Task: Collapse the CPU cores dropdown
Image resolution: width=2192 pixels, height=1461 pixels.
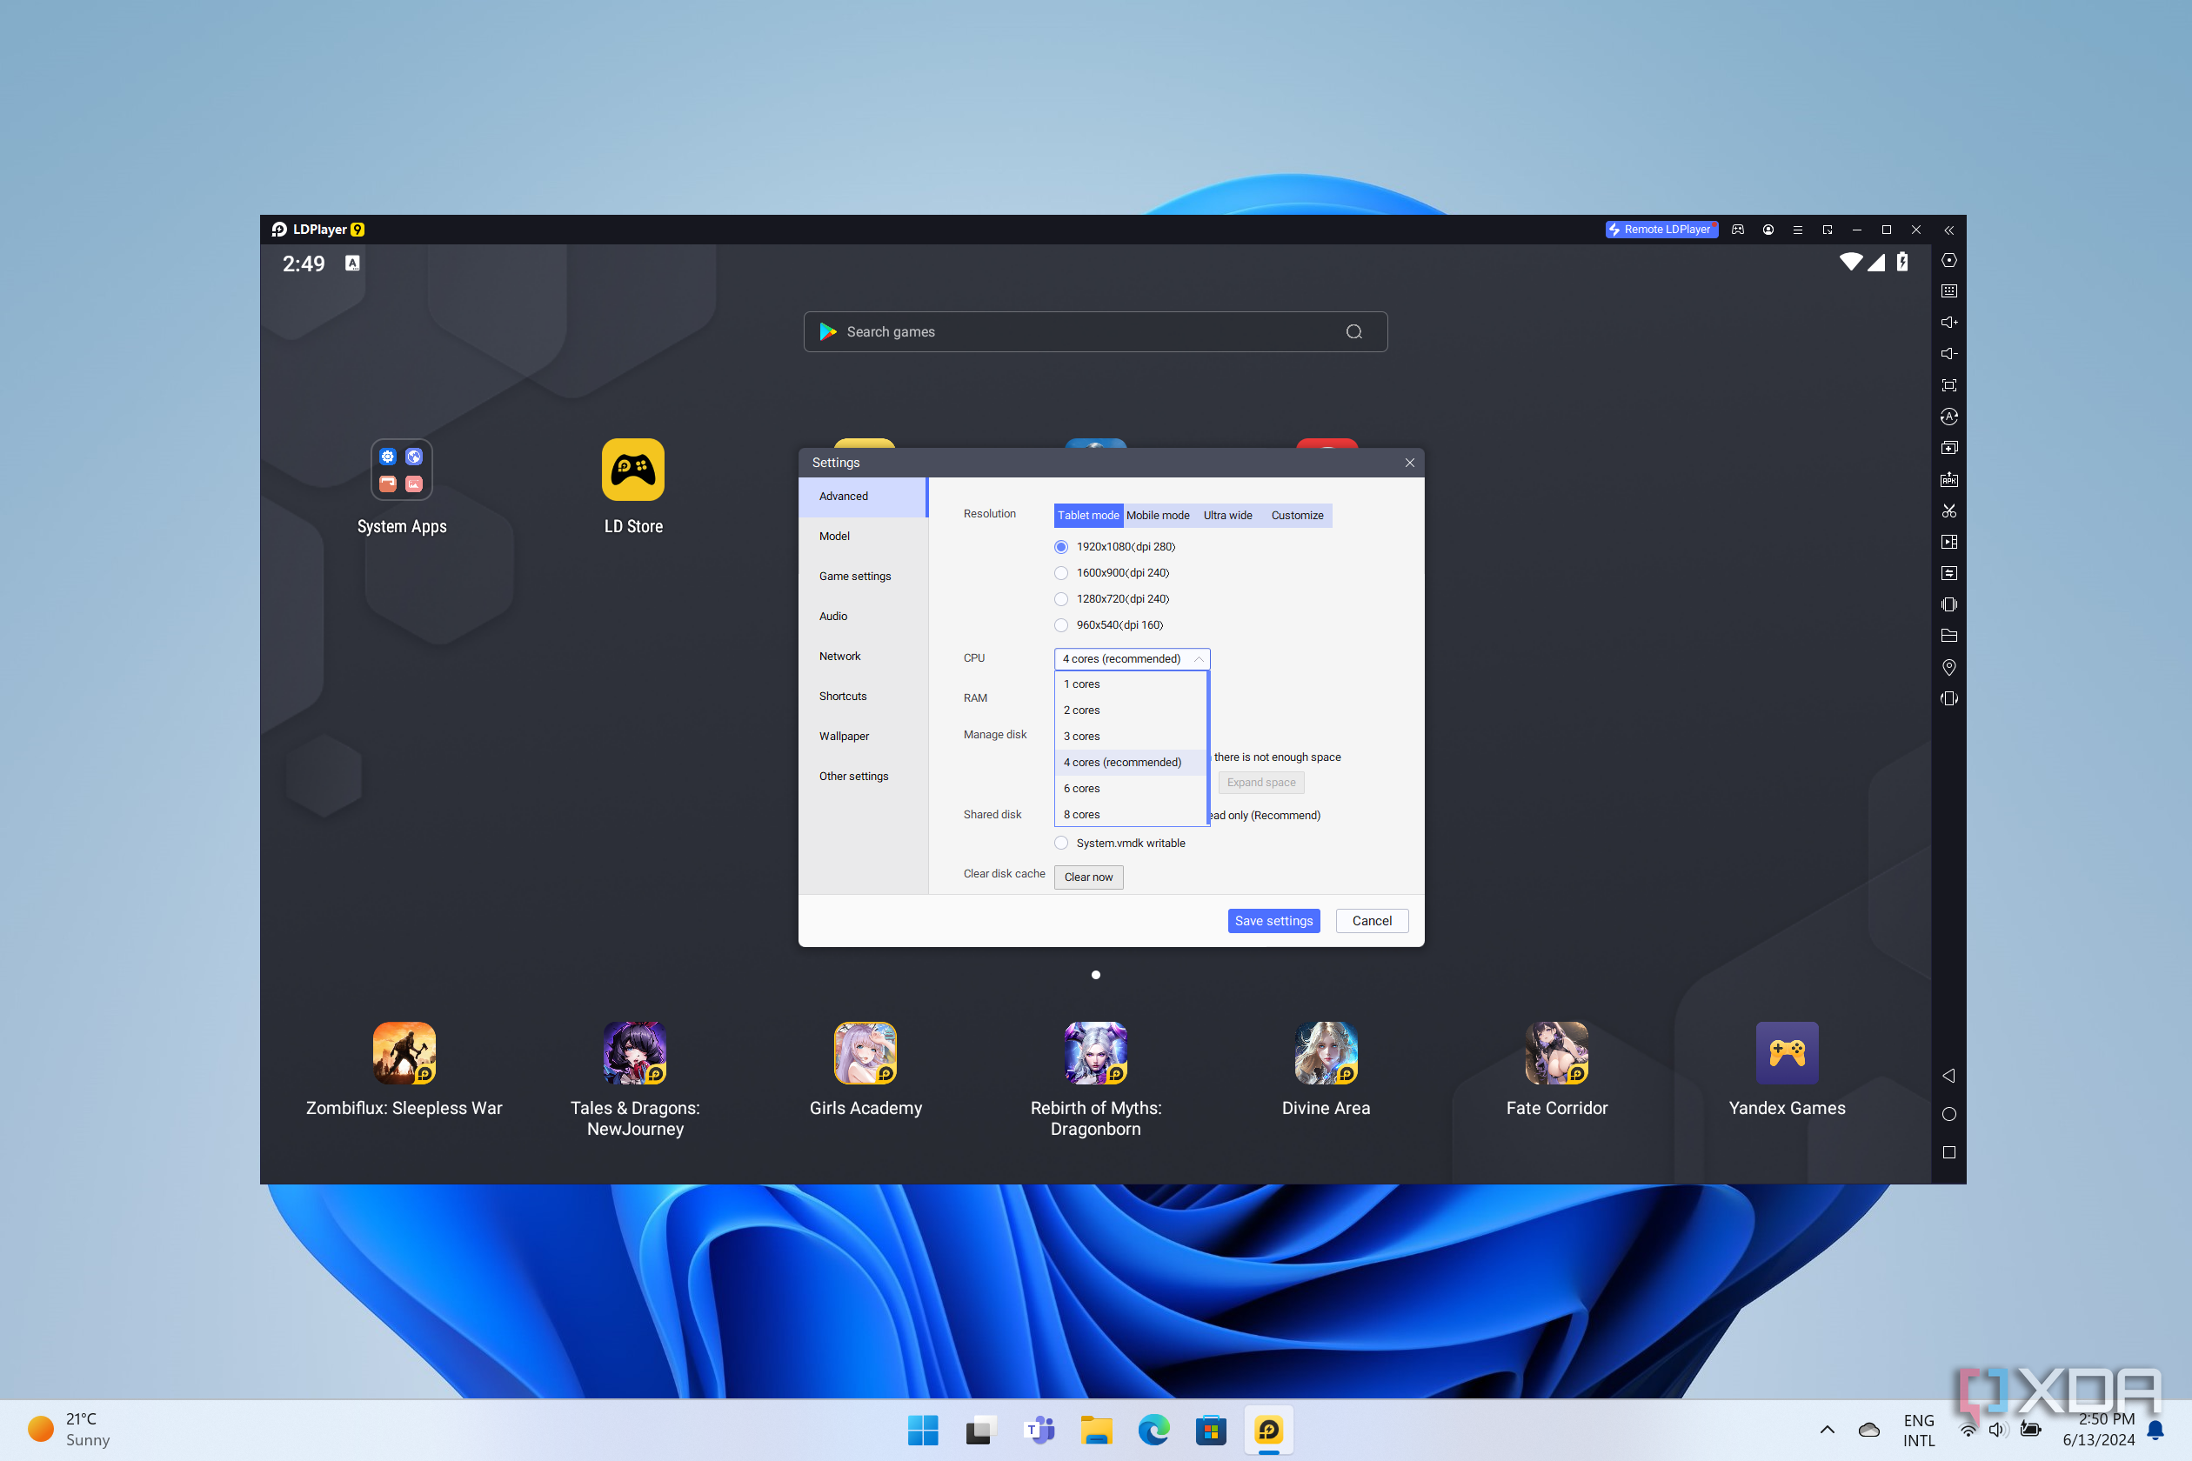Action: (1199, 659)
